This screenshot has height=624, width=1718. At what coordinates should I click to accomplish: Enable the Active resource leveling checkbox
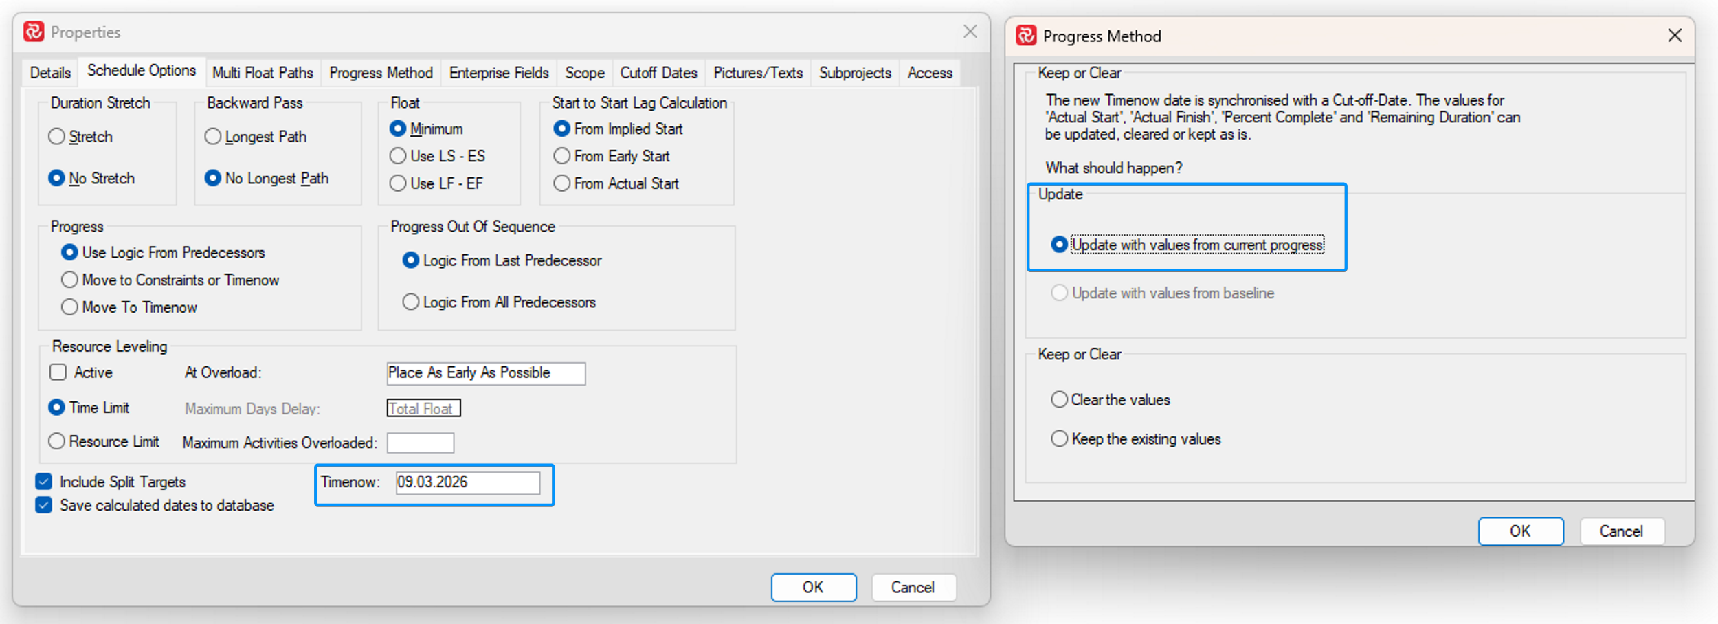click(x=58, y=372)
